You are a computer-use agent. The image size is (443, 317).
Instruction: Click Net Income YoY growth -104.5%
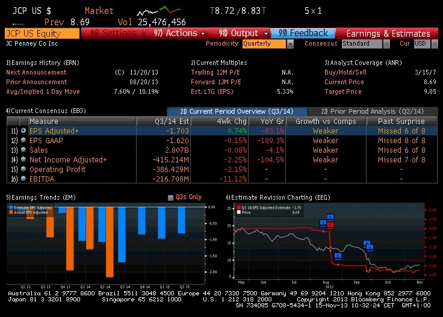pos(270,159)
